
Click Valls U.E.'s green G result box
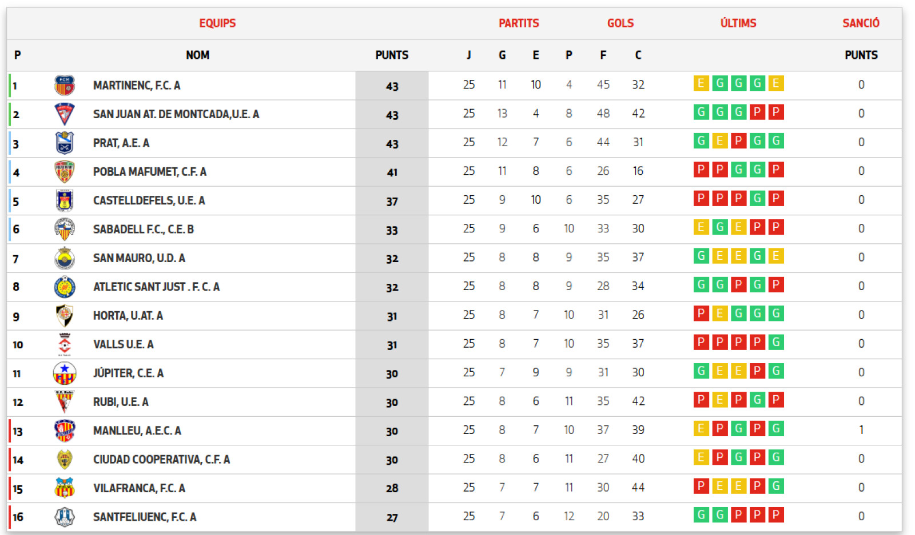click(x=775, y=343)
